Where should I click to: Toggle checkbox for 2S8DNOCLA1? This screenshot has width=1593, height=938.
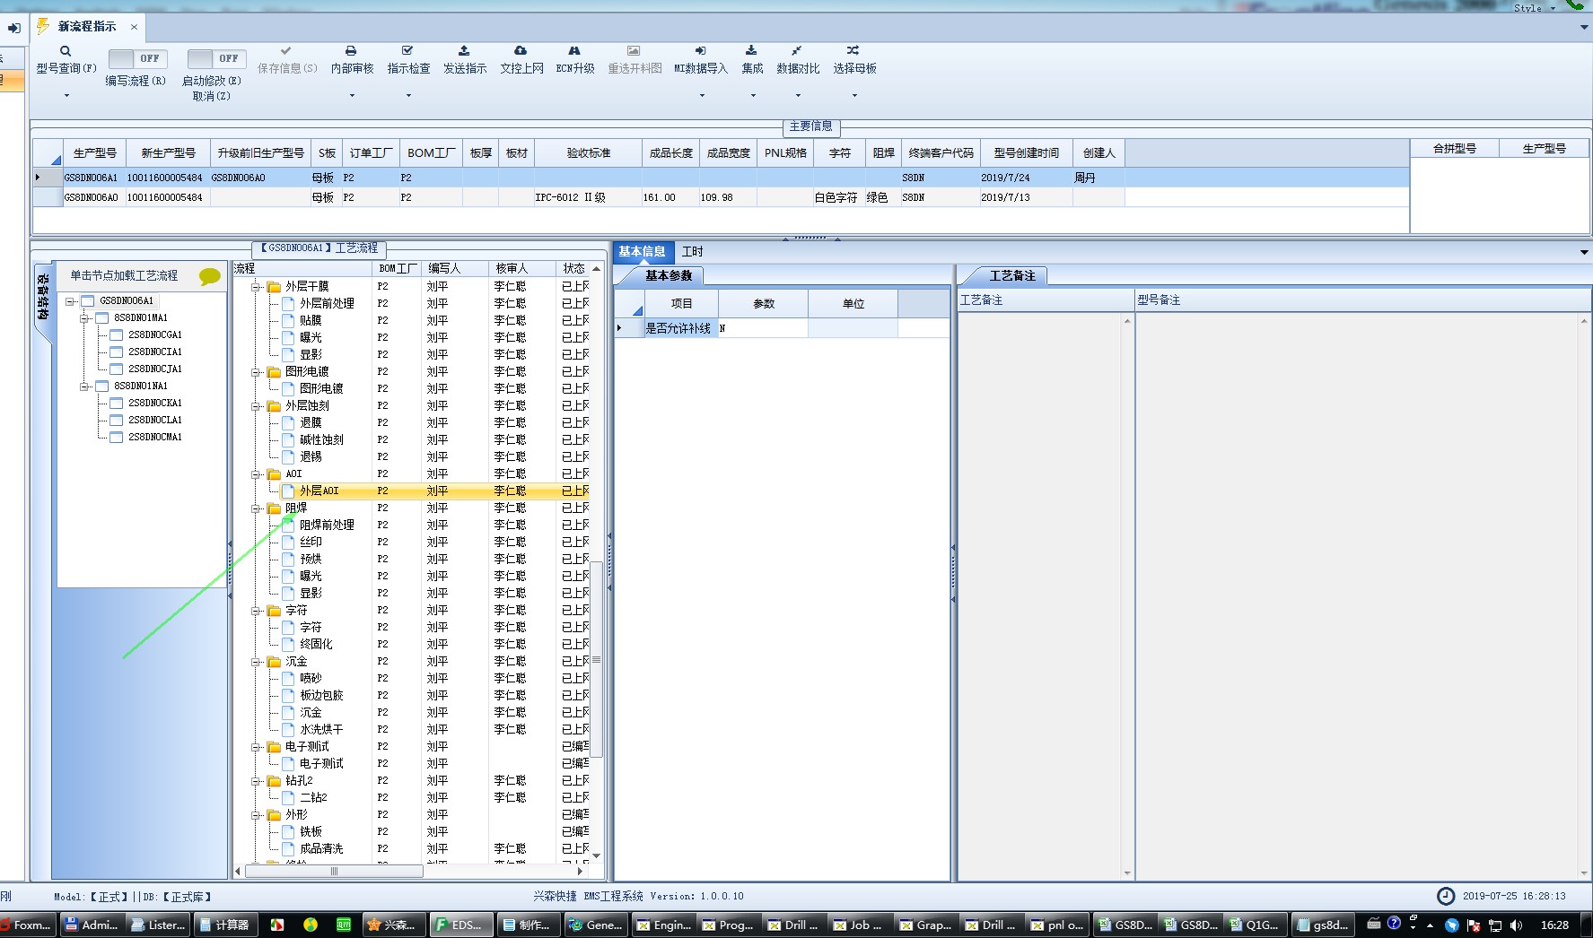(116, 421)
